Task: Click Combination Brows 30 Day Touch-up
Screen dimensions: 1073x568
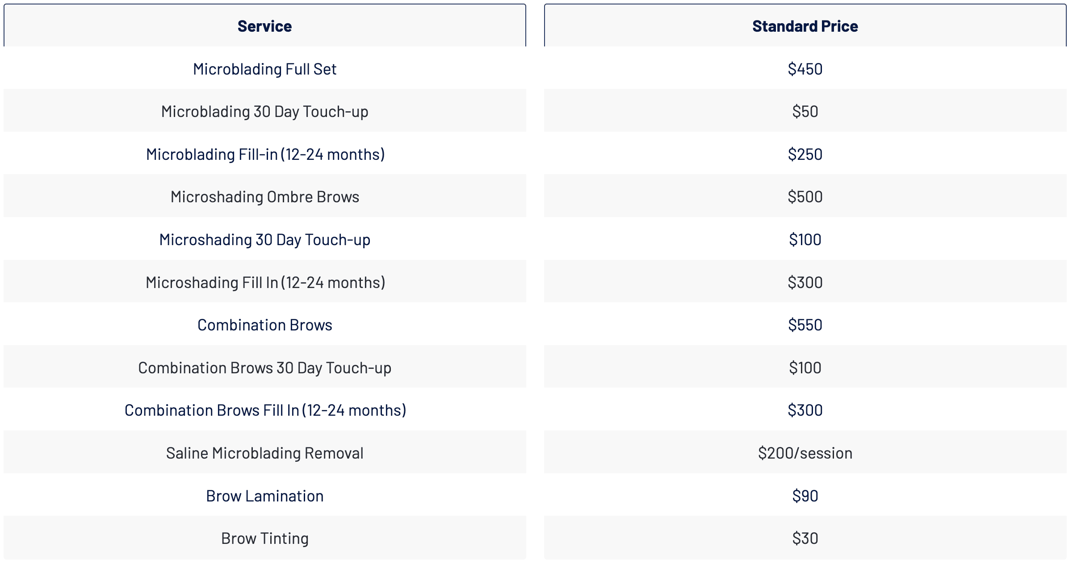Action: pyautogui.click(x=264, y=368)
